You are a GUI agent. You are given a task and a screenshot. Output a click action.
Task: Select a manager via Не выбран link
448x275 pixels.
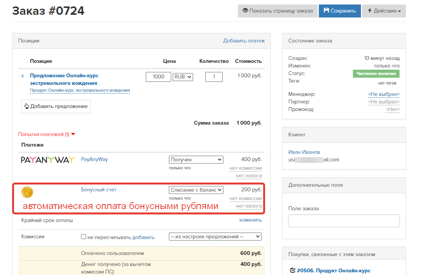coord(384,94)
